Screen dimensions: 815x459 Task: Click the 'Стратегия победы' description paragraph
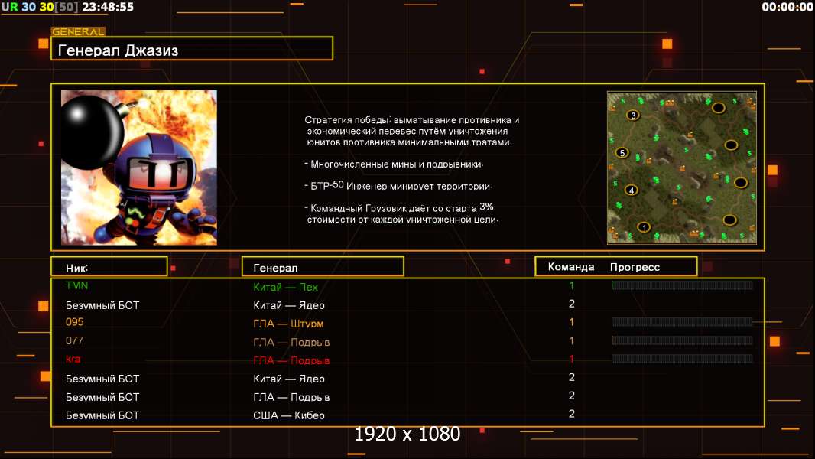(411, 131)
